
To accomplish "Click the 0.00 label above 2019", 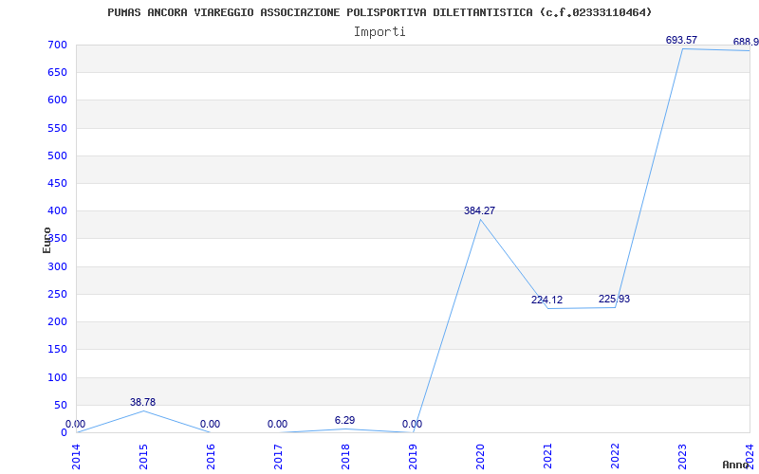I will point(412,424).
